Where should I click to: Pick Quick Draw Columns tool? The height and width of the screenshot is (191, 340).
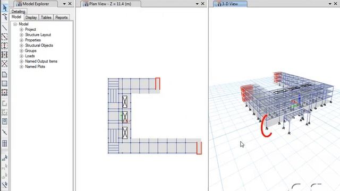(5, 46)
